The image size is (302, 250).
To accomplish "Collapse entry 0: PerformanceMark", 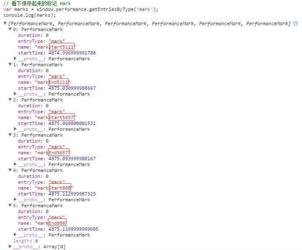I will [x=10, y=29].
